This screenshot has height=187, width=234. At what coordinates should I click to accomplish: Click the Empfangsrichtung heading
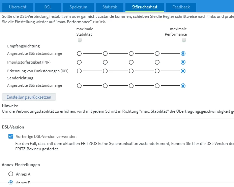23,46
